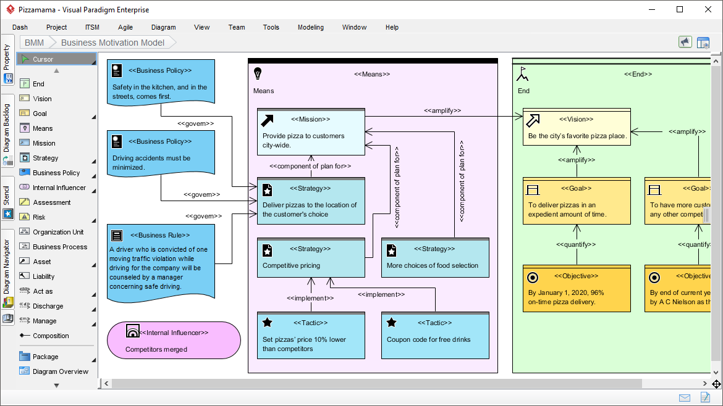Click the Business Motivation Model breadcrumb
The image size is (723, 406).
[x=112, y=43]
